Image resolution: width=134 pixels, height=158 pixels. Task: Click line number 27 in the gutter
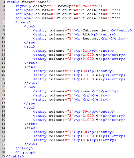click(3, 107)
